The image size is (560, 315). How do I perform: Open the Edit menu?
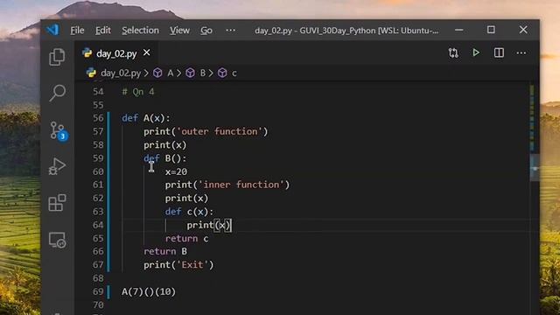pos(103,31)
